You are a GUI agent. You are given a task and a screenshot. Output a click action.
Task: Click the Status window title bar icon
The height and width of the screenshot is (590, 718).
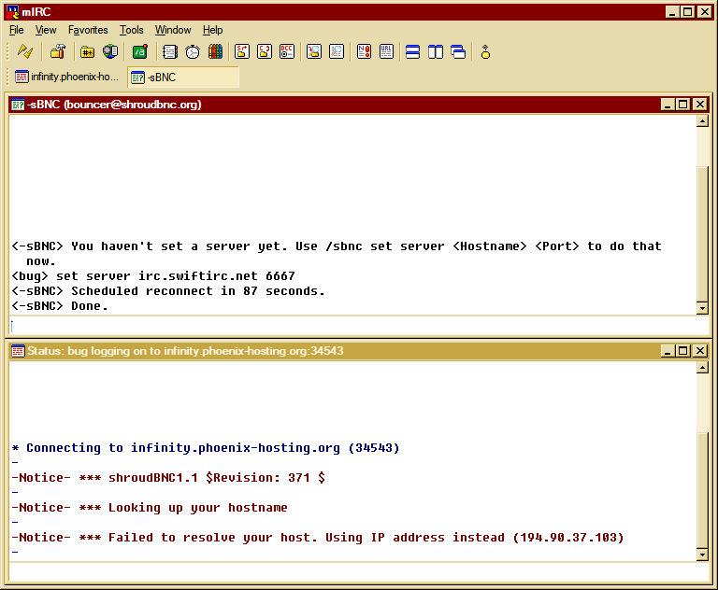(18, 351)
